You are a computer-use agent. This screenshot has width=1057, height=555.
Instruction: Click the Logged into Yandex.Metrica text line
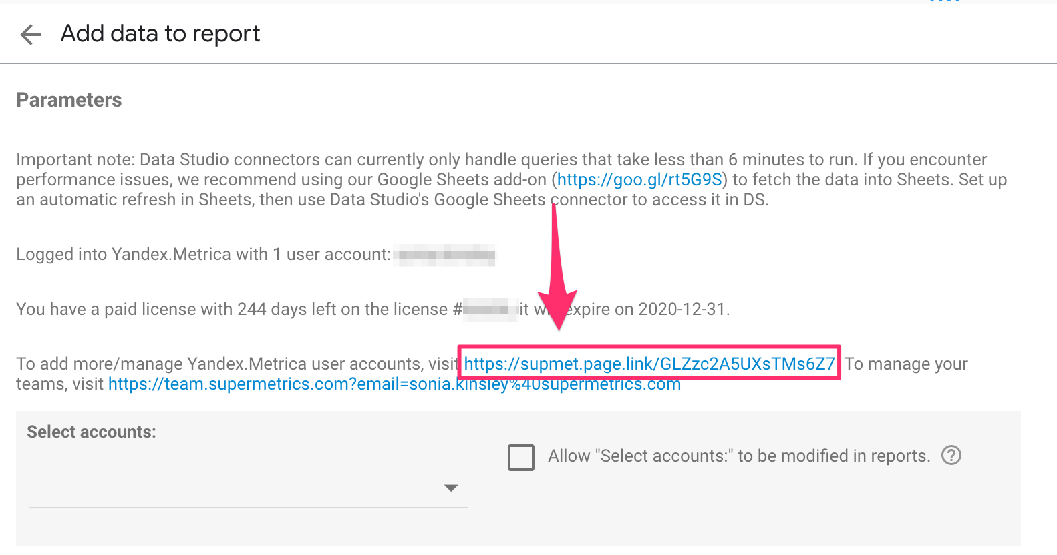203,254
